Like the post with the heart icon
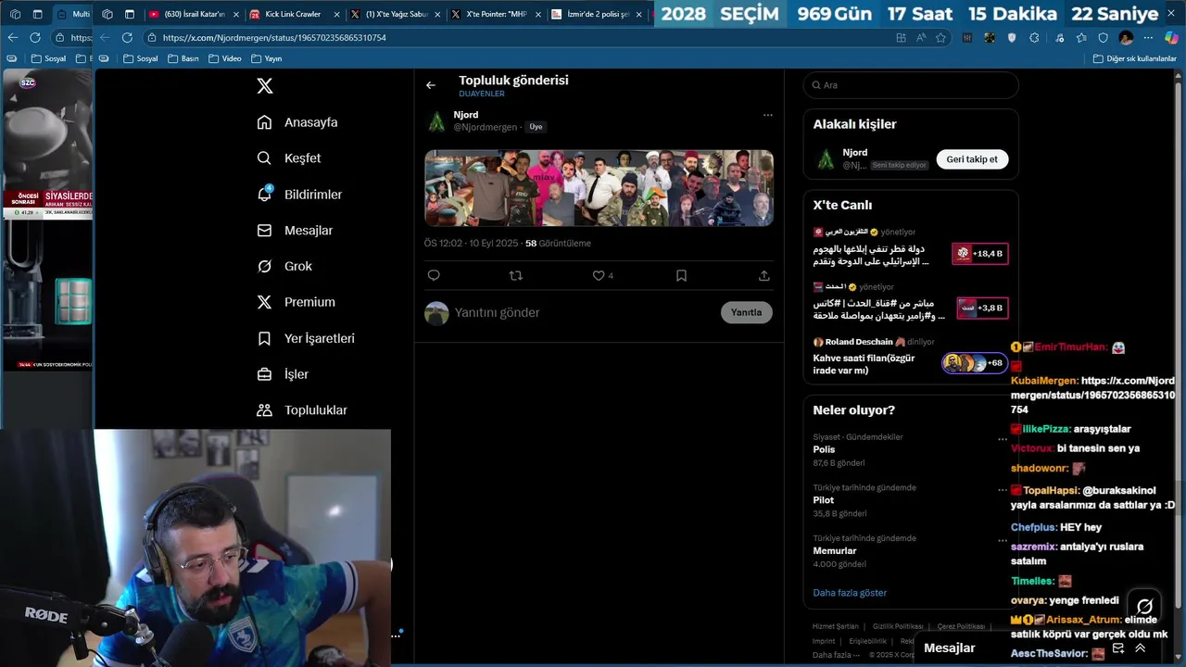This screenshot has height=667, width=1186. pyautogui.click(x=599, y=275)
